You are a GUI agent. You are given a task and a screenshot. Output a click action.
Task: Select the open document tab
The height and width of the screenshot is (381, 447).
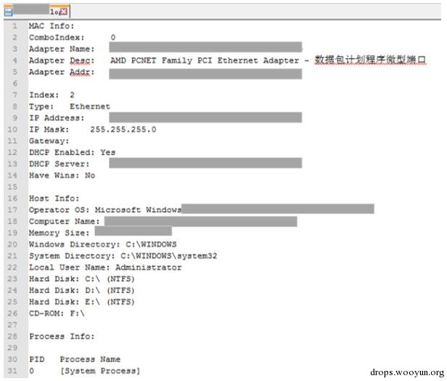(x=37, y=11)
